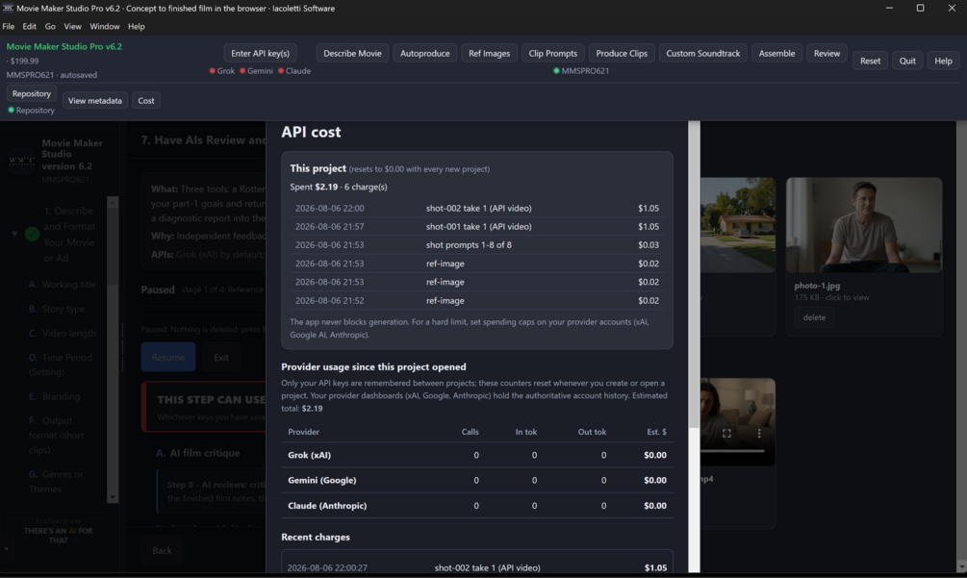Open Custom Soundtrack step
The width and height of the screenshot is (967, 578).
point(703,53)
